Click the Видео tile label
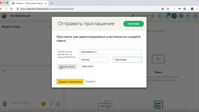Viewport: 199px width, 112px height. pos(158,72)
